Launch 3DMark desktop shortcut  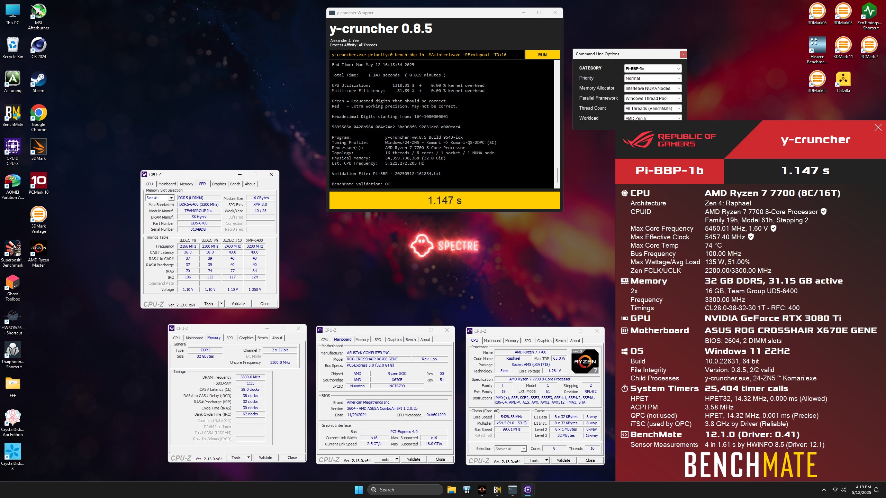(x=38, y=149)
